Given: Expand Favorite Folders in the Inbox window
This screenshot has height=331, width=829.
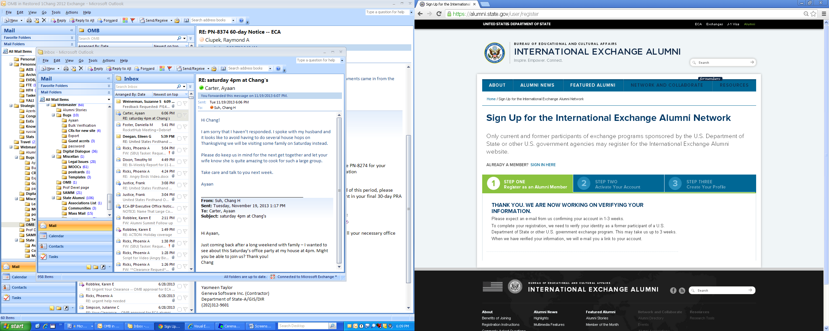Looking at the screenshot, I should (109, 86).
